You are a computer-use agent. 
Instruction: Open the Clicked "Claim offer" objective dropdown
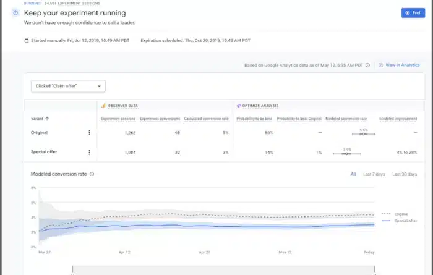pyautogui.click(x=69, y=86)
